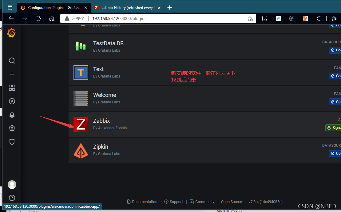Click the Signed badge on Zabbix row

pos(333,128)
